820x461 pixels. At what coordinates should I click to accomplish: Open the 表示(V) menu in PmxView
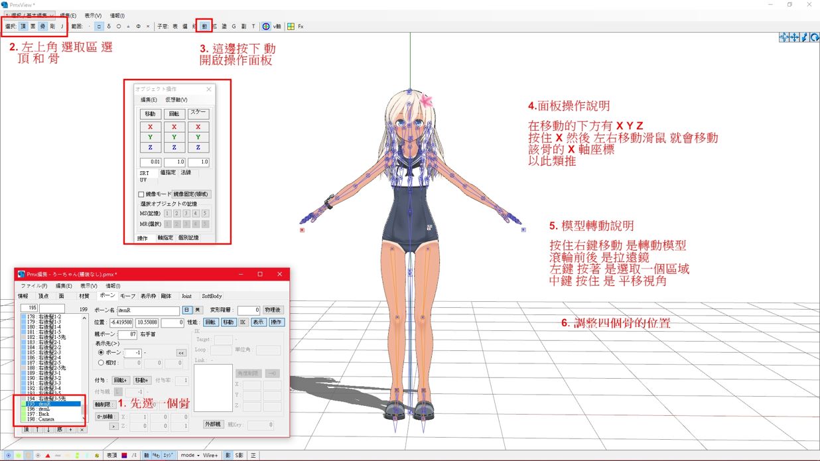click(x=93, y=15)
